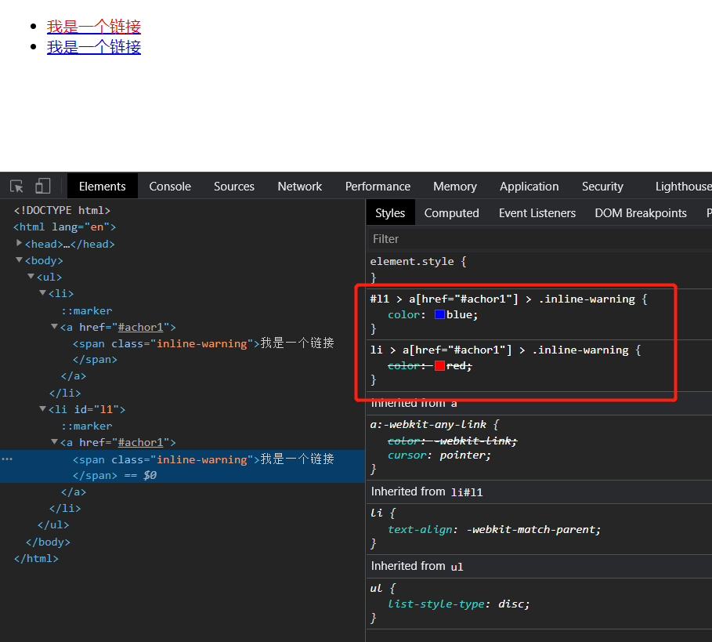
Task: Collapse the body element in DOM tree
Action: tap(20, 260)
